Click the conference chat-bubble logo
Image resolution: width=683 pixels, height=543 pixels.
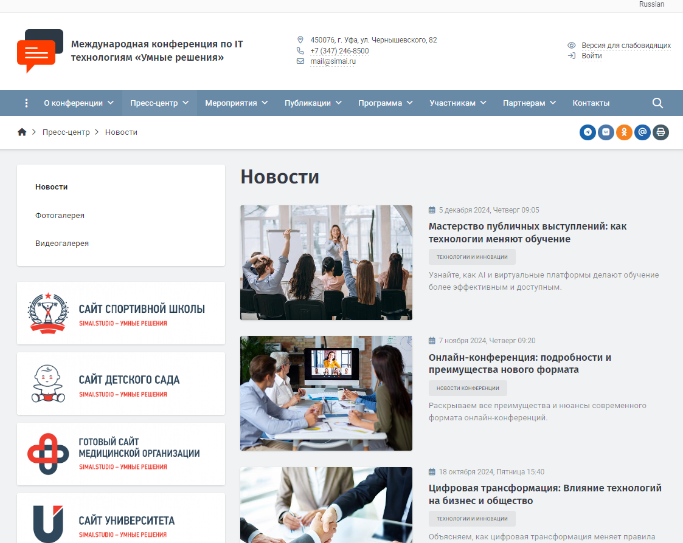[40, 51]
